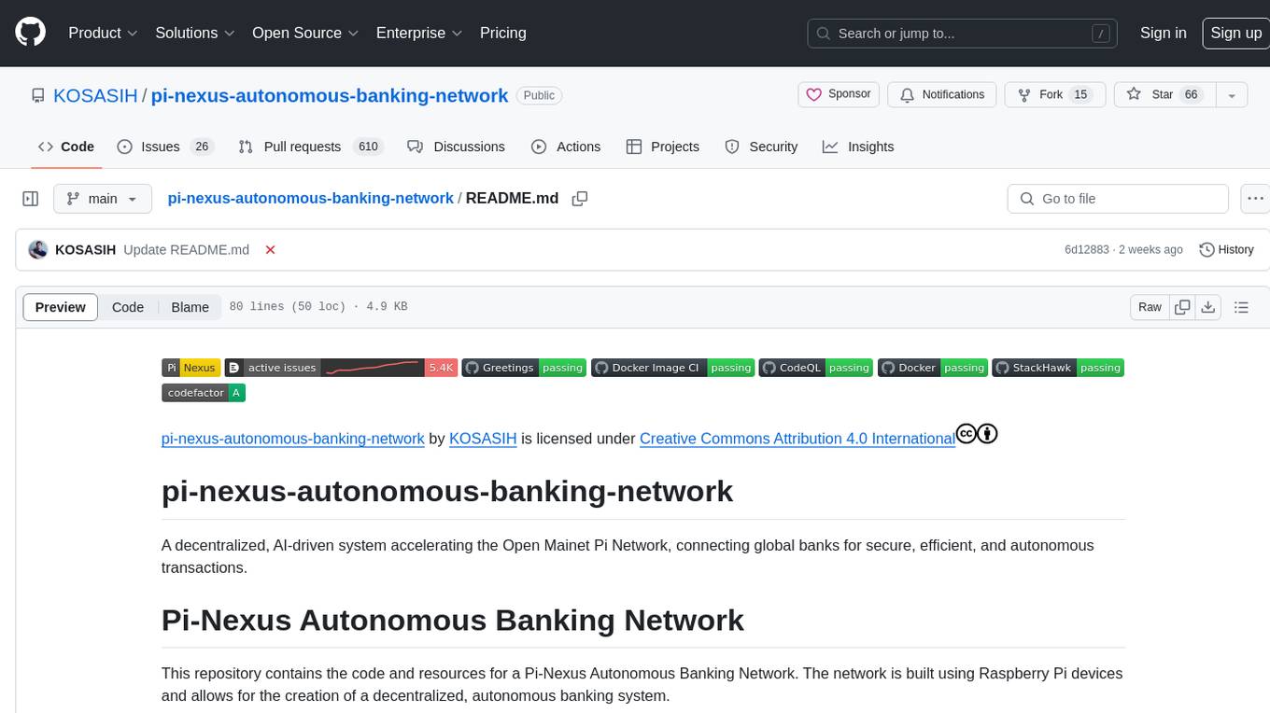
Task: Focus the Go to file field
Action: (1118, 199)
